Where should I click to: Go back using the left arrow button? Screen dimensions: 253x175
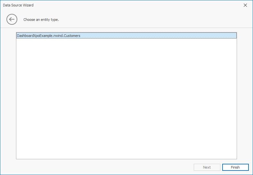(12, 20)
